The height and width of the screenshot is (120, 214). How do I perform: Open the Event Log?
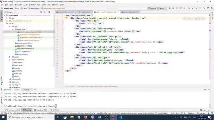click(205, 110)
